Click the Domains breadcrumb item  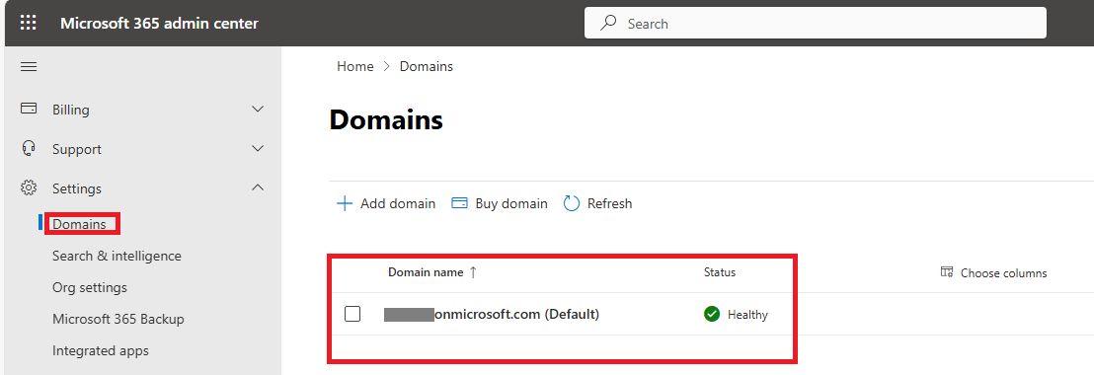(427, 66)
